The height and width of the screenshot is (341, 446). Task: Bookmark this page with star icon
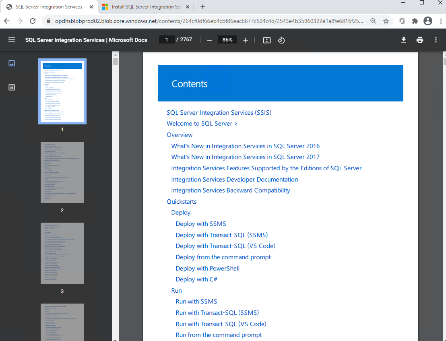pyautogui.click(x=386, y=21)
